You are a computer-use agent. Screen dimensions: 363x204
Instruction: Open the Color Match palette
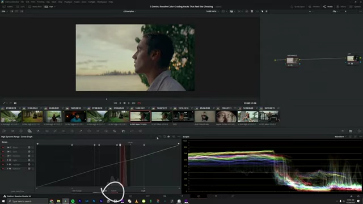coord(12,131)
